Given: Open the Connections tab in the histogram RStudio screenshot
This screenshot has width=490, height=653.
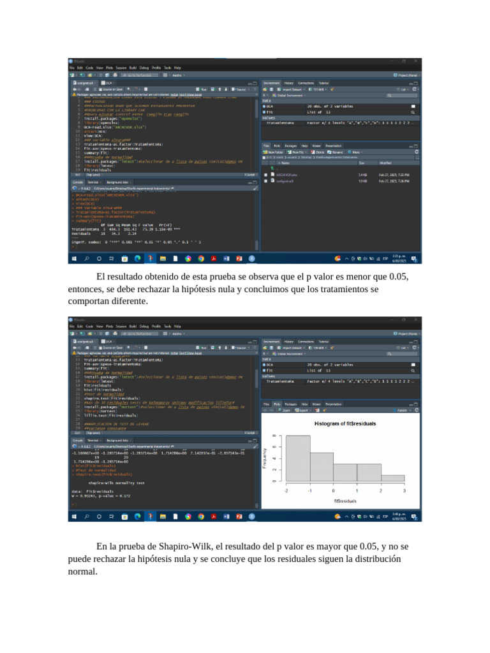Looking at the screenshot, I should point(306,342).
